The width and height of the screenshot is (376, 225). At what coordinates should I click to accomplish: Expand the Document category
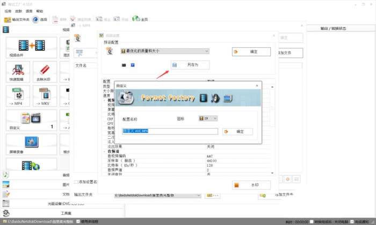tap(36, 194)
